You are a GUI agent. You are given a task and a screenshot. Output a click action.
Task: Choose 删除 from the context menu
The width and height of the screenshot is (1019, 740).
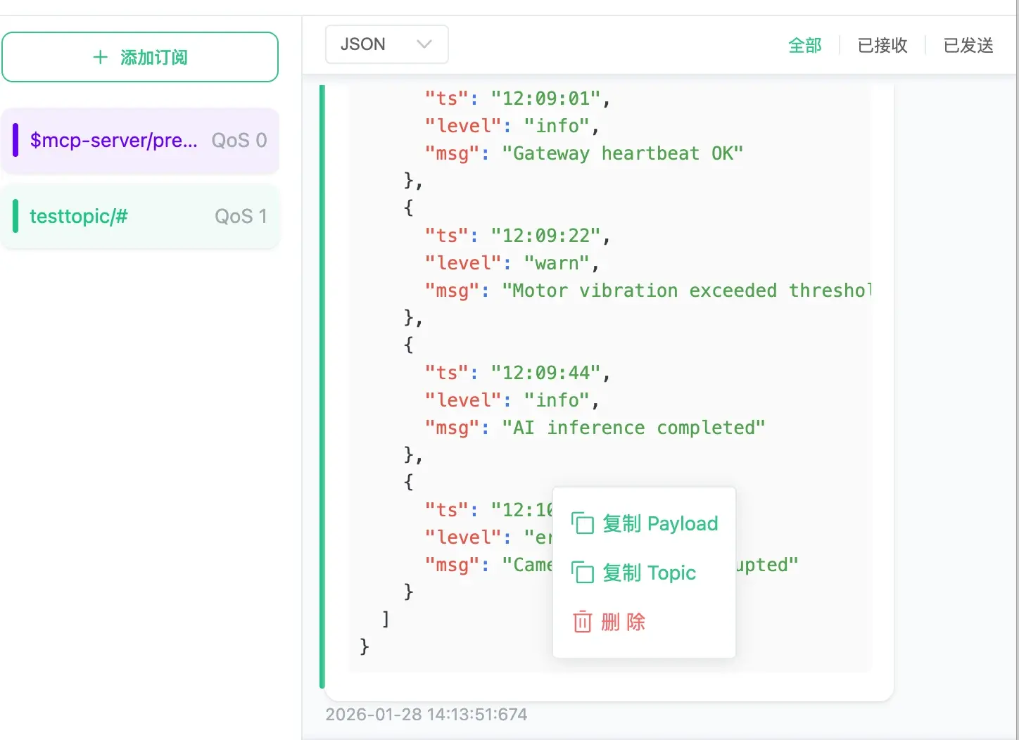point(623,622)
